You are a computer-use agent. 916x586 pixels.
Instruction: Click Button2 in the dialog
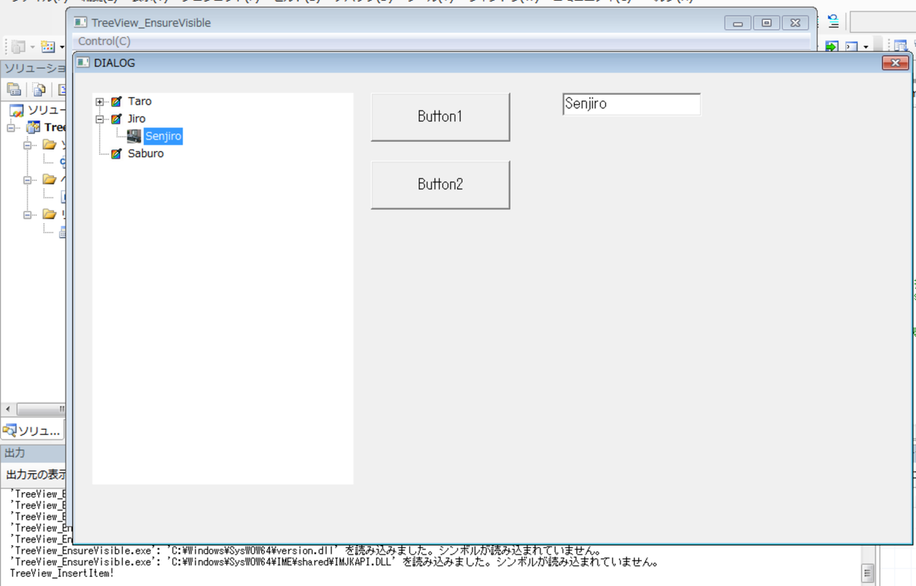pos(440,185)
